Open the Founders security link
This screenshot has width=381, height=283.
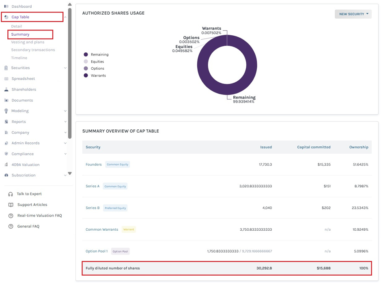(94, 164)
